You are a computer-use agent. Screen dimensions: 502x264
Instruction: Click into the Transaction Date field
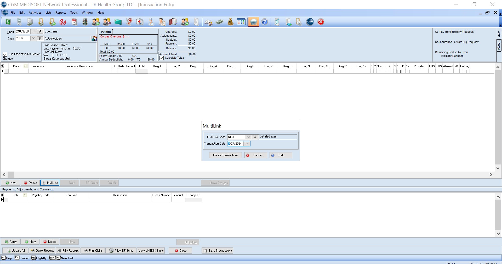[235, 144]
